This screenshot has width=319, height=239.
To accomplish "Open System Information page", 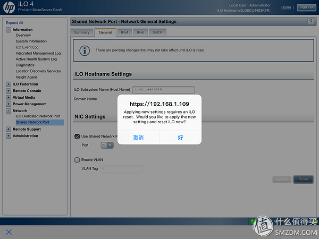I will click(x=31, y=41).
